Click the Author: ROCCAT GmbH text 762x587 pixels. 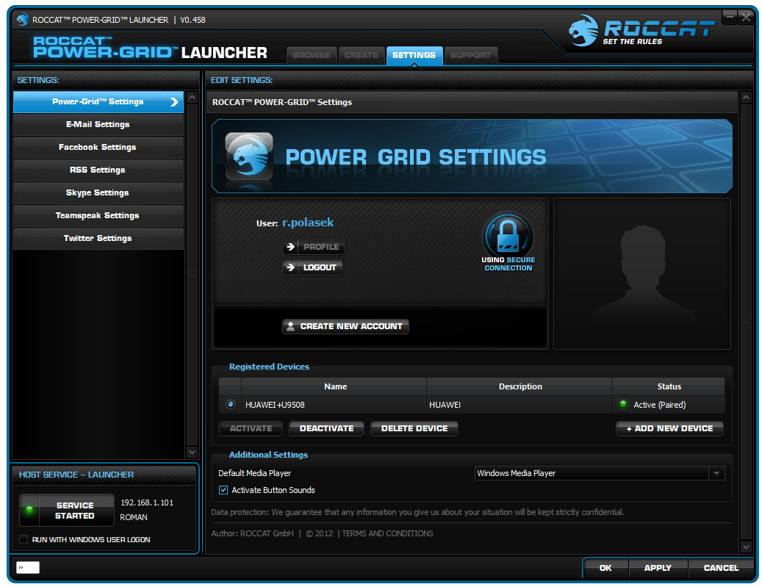pyautogui.click(x=253, y=533)
